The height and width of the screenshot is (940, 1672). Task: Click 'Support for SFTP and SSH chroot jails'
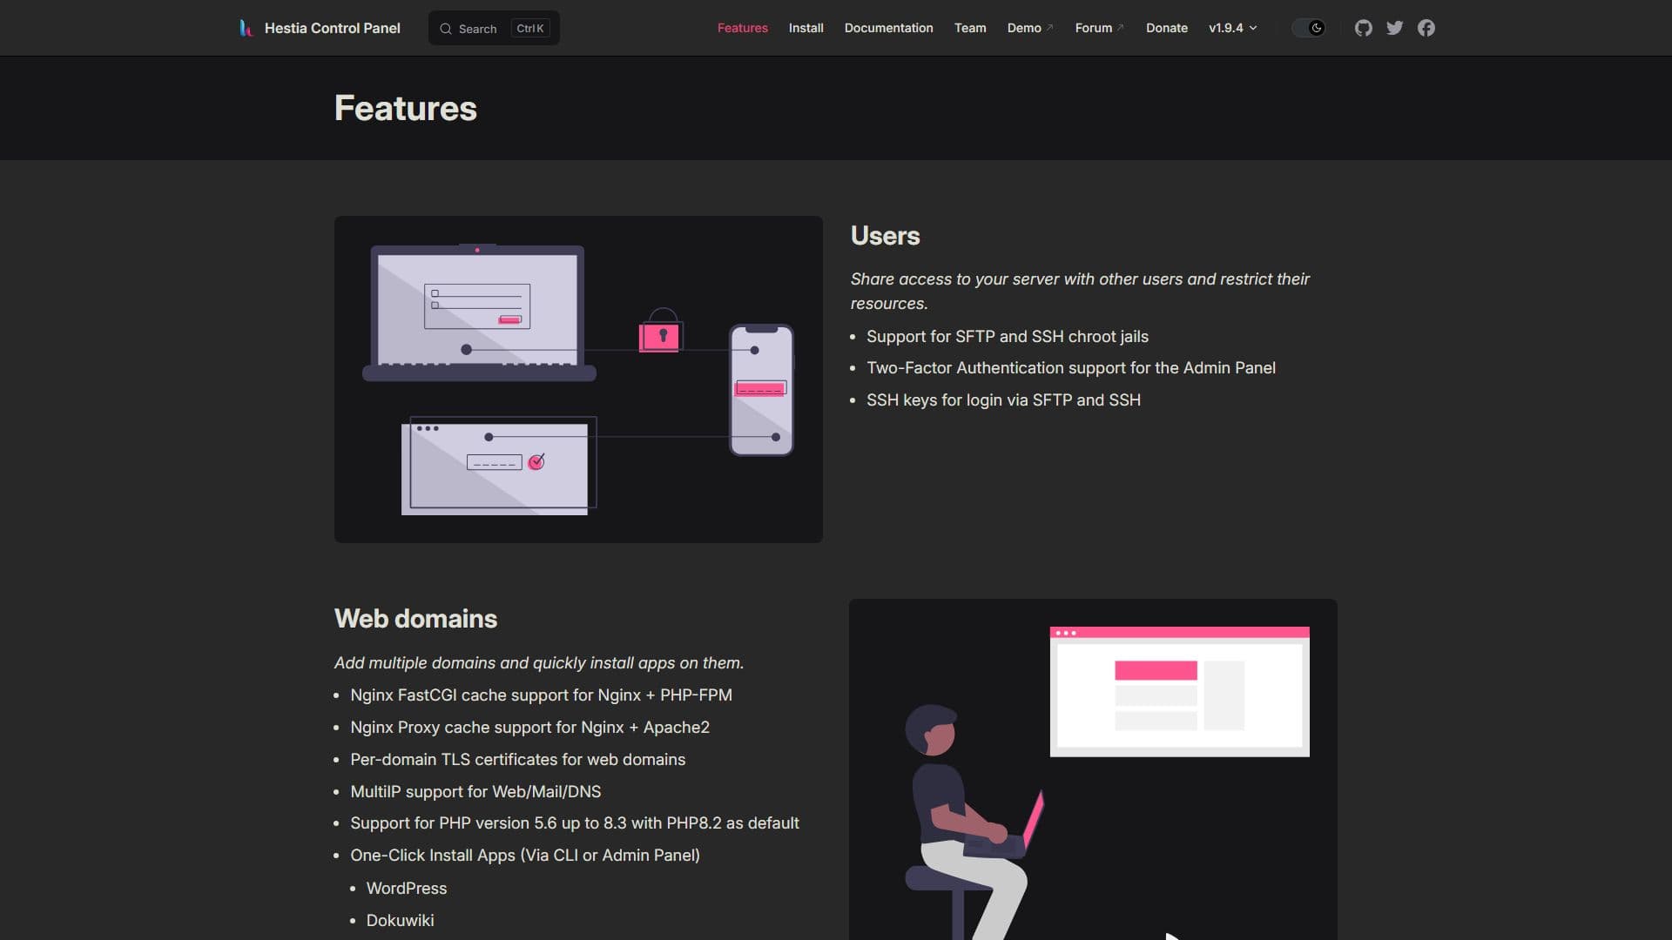(x=1007, y=337)
